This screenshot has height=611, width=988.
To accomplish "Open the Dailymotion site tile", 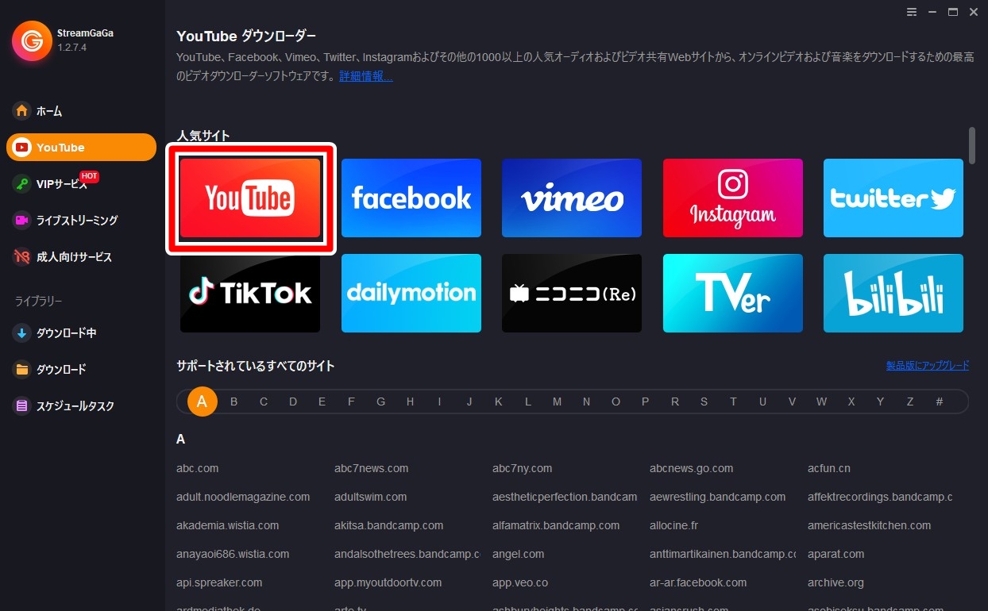I will click(411, 293).
